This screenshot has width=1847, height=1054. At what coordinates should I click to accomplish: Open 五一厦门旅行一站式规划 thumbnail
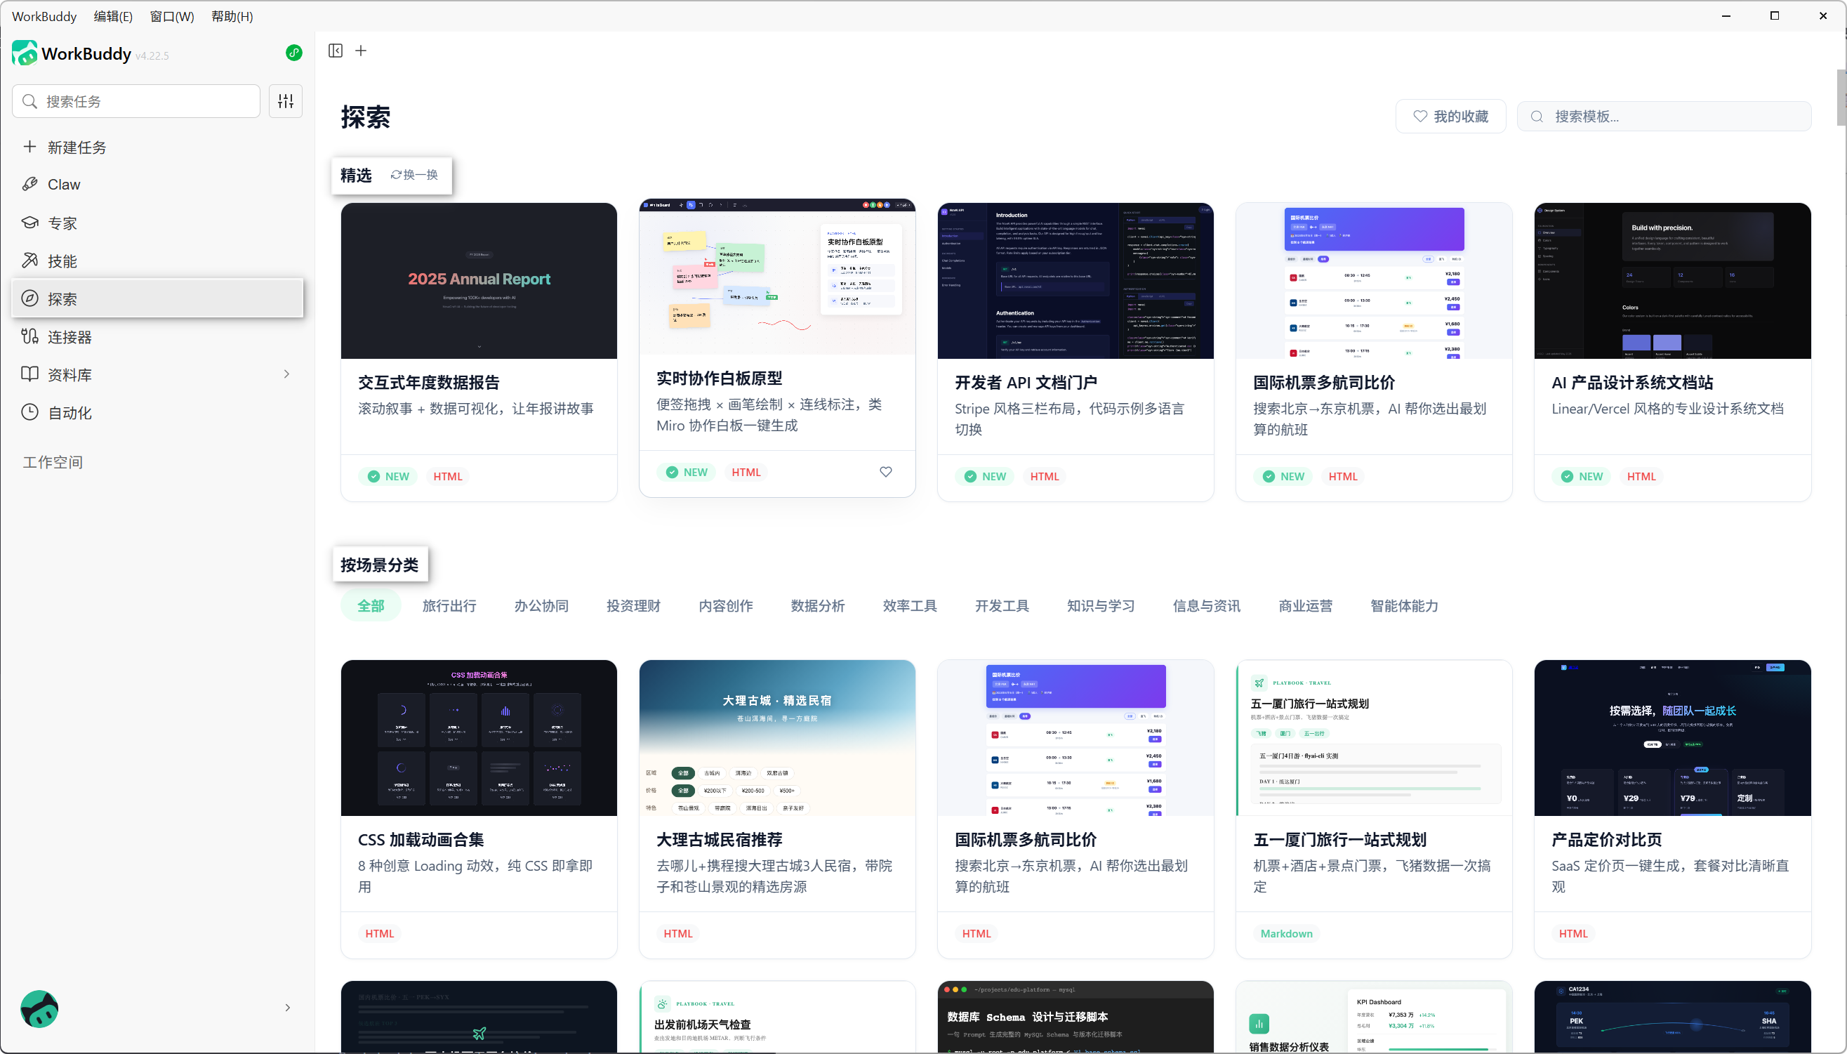1374,737
